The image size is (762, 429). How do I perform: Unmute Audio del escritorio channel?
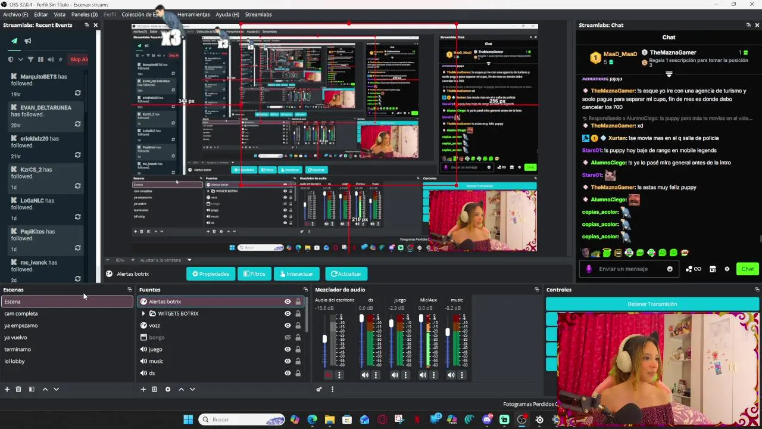coord(328,375)
